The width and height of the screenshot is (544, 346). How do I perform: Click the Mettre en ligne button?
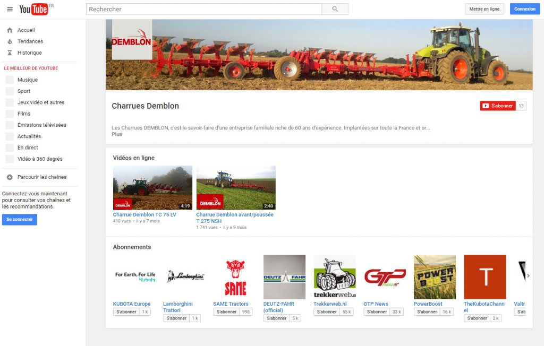coord(484,9)
